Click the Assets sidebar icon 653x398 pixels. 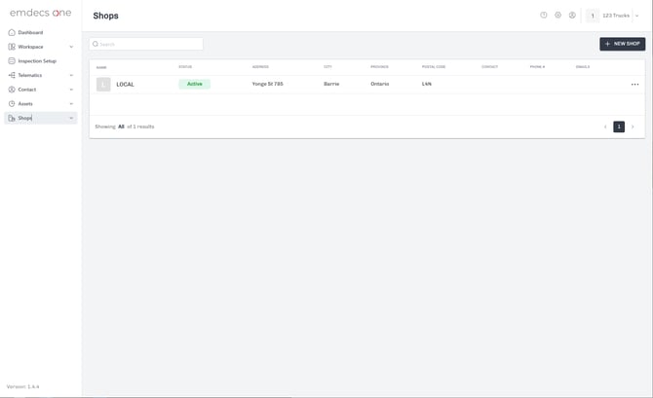pos(12,103)
